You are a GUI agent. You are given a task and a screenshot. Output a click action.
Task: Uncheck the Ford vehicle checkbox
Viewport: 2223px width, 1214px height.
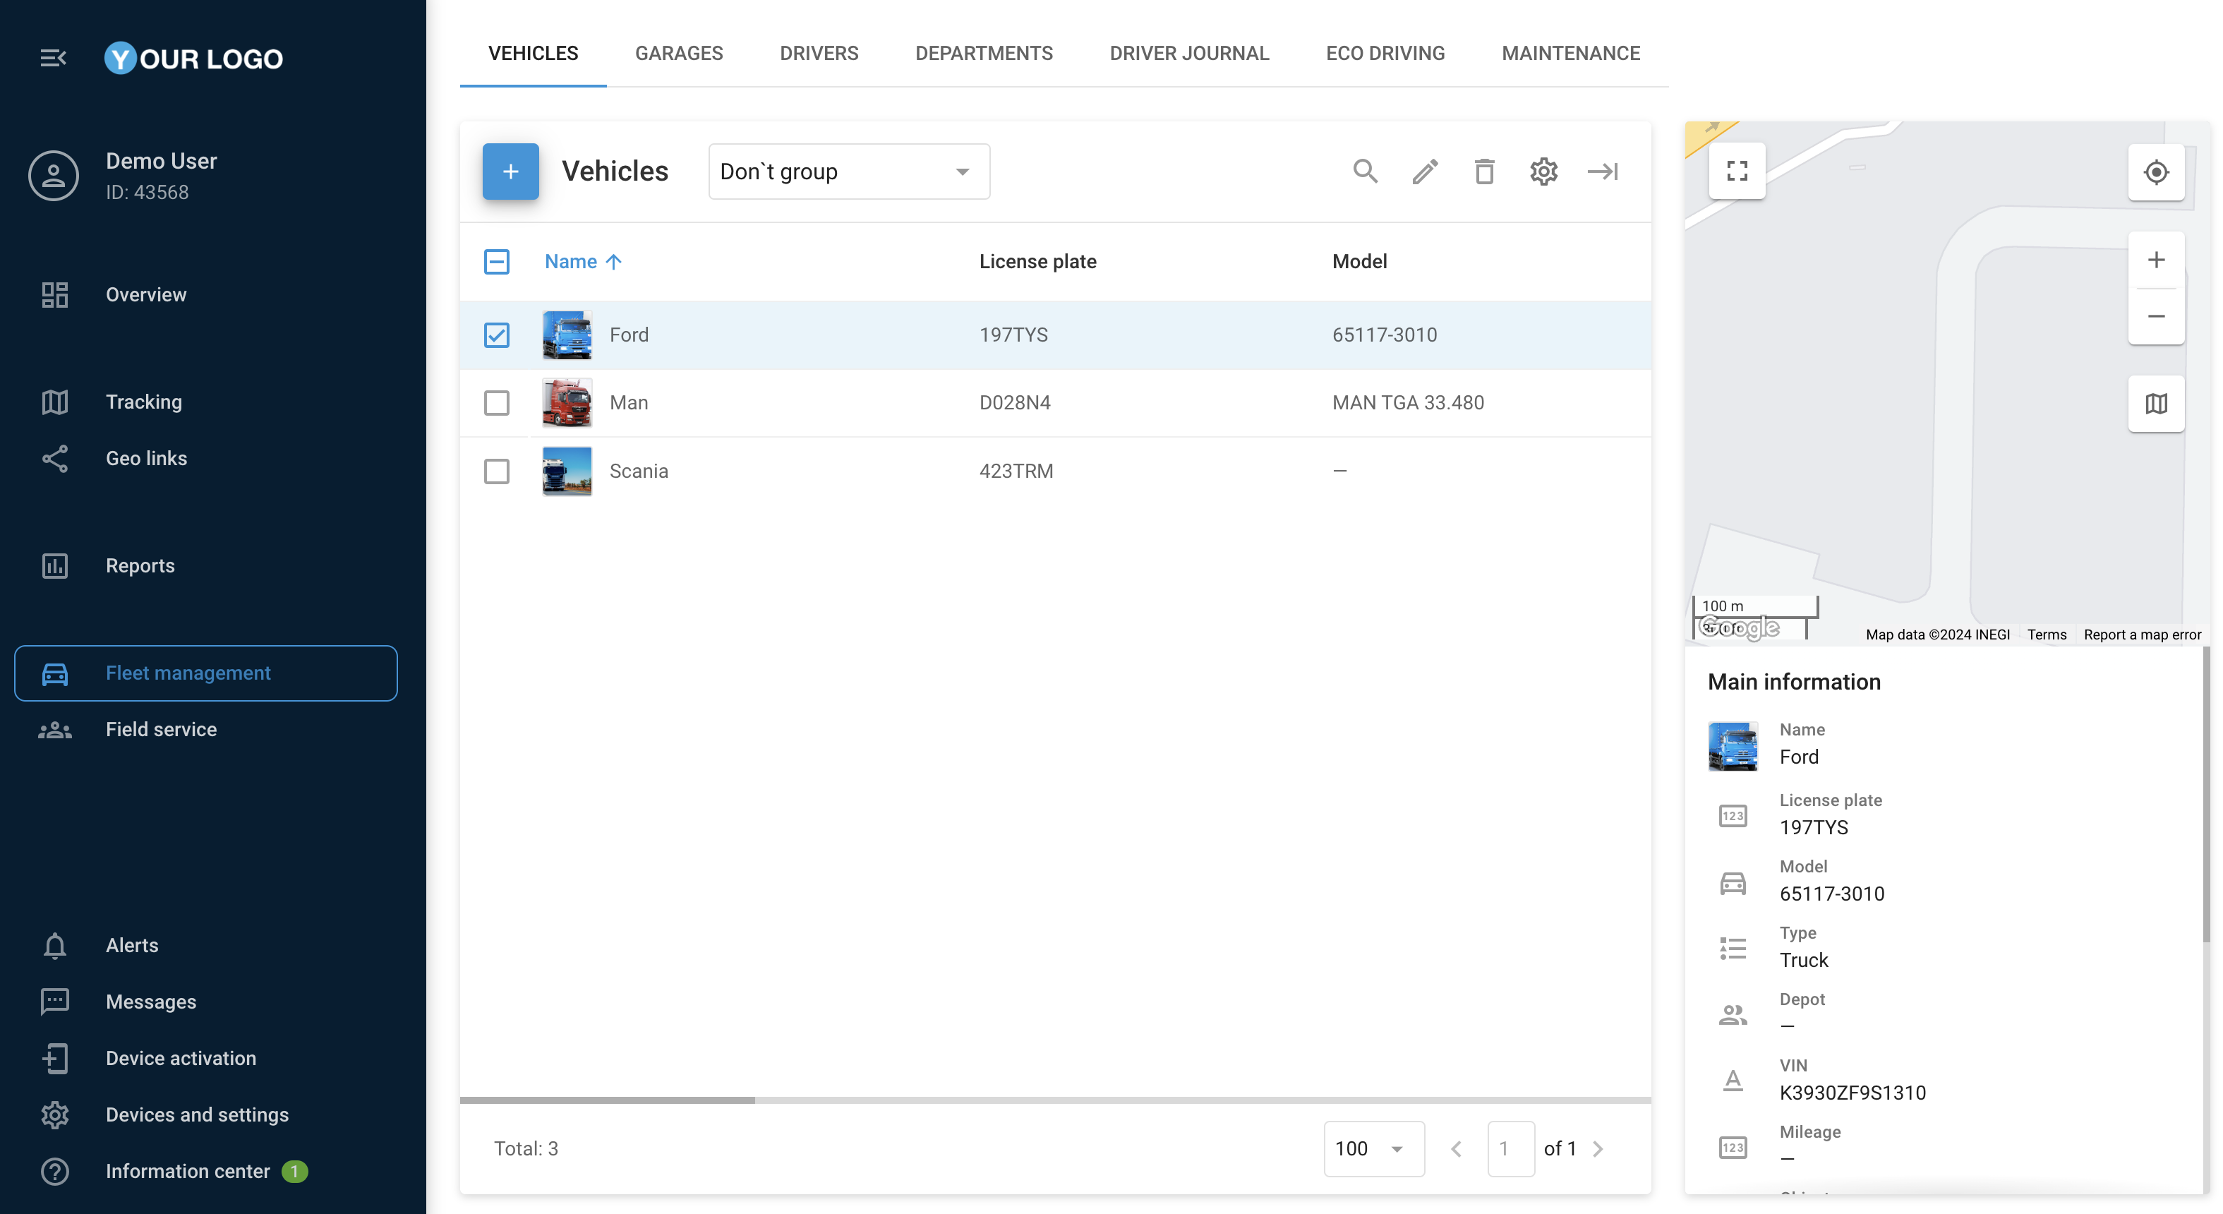click(x=496, y=335)
